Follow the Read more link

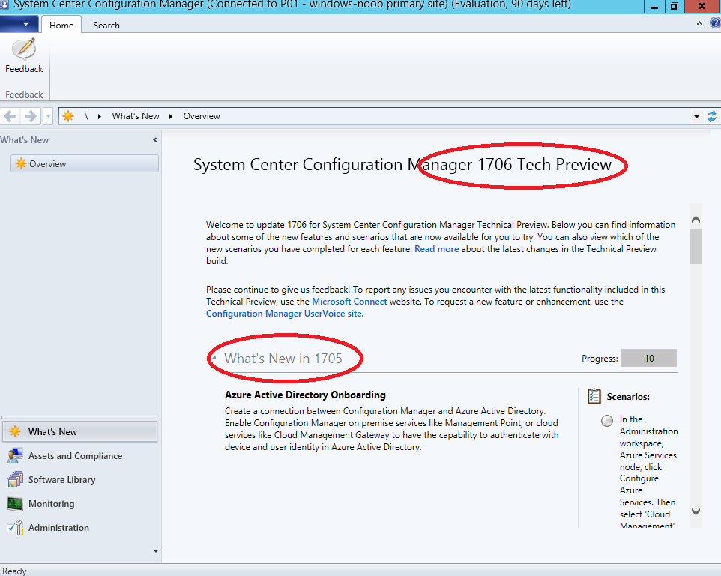tap(436, 249)
